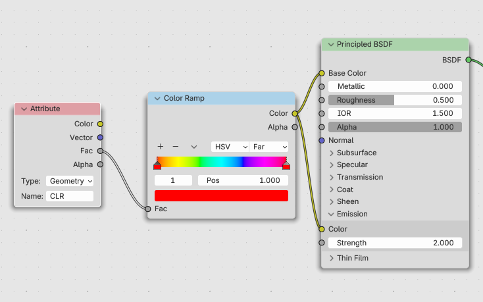The width and height of the screenshot is (483, 302).
Task: Click the active stop index field showing 1
Action: (173, 180)
